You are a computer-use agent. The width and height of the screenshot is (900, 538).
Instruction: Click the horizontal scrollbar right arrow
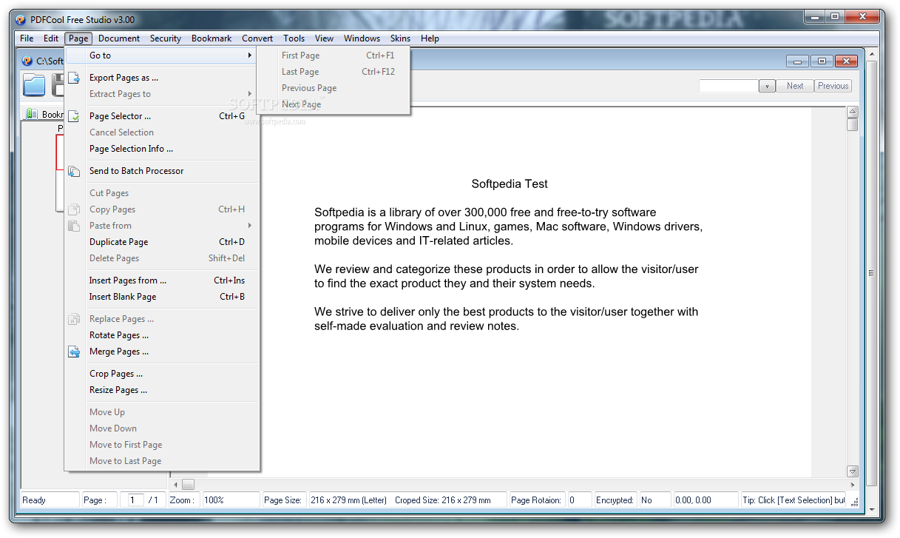[851, 485]
